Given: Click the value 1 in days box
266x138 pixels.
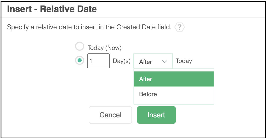Looking at the screenshot, I should pos(91,61).
